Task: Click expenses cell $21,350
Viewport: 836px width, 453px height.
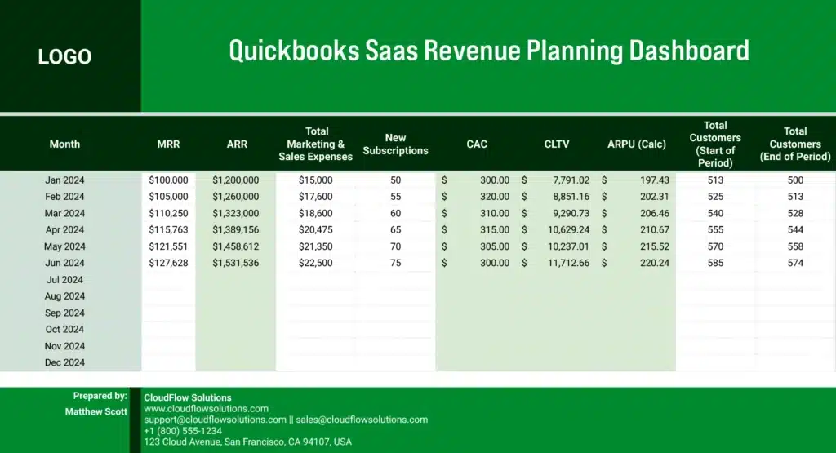Action: click(316, 246)
